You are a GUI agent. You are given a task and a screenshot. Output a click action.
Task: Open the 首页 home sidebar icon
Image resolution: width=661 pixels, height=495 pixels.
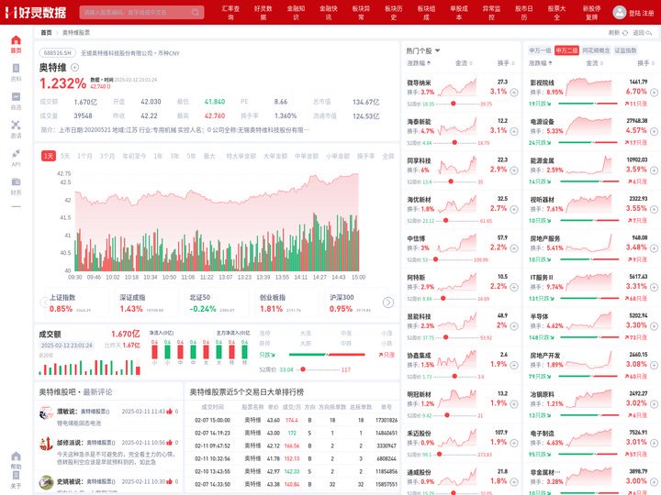[x=16, y=44]
